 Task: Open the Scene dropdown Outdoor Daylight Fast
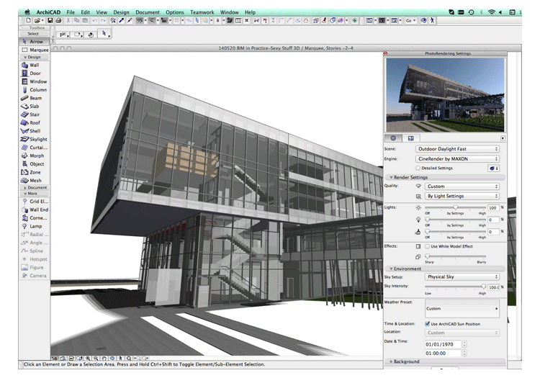tap(456, 149)
